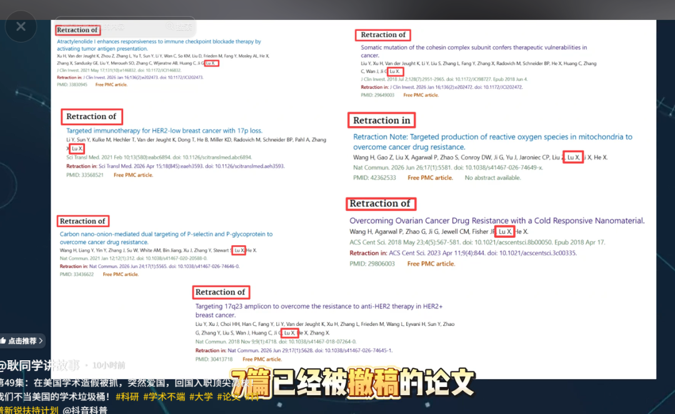Open the @耿同学讲故事 author profile
Screen dimensions: 675x414
tap(39, 365)
